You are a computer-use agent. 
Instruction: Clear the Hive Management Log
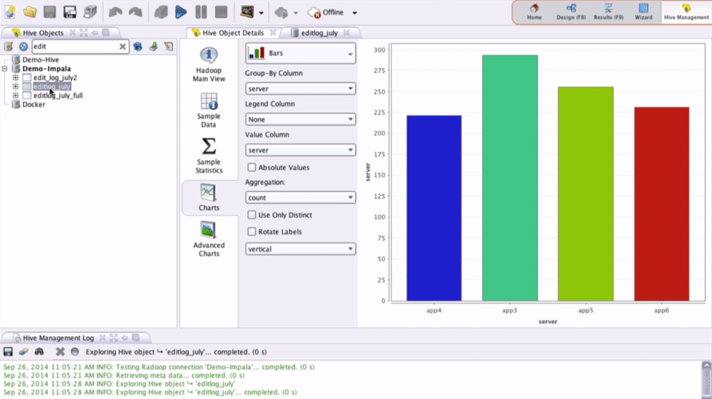[x=61, y=351]
